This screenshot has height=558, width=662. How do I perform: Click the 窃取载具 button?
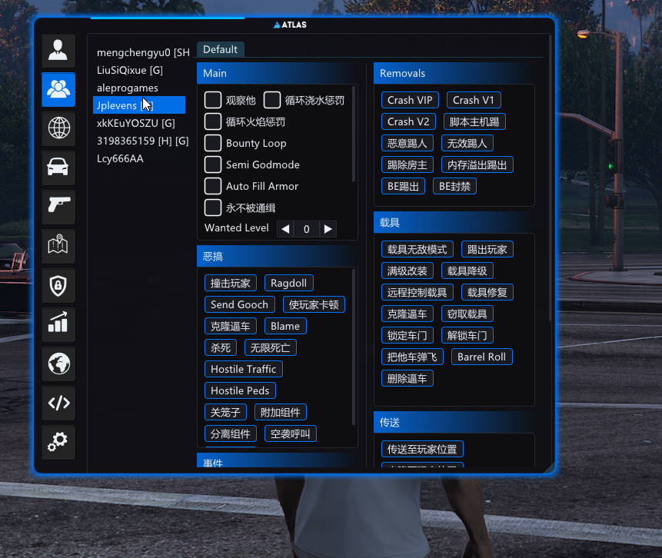(467, 314)
